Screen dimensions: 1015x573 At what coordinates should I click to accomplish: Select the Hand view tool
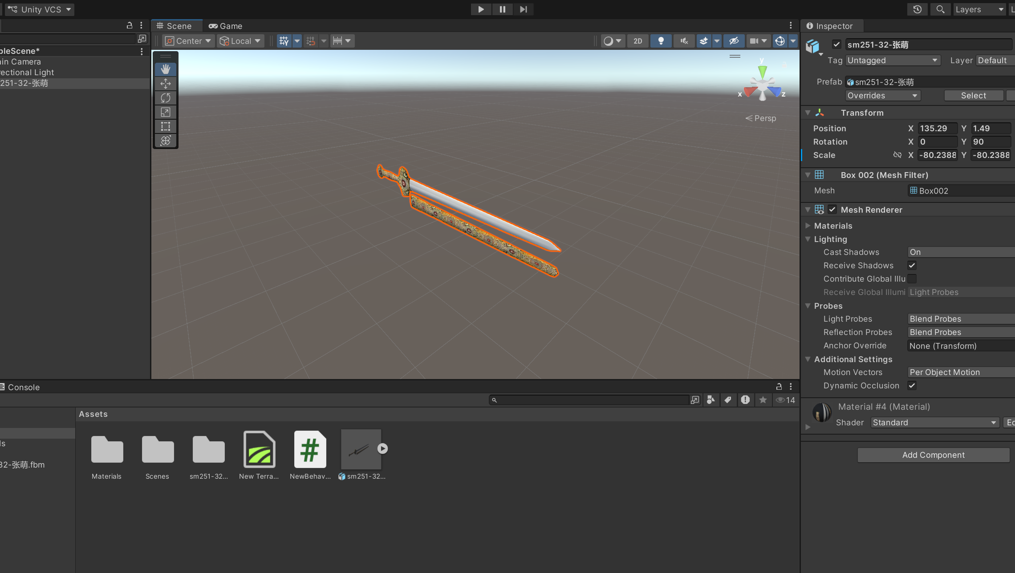coord(166,69)
